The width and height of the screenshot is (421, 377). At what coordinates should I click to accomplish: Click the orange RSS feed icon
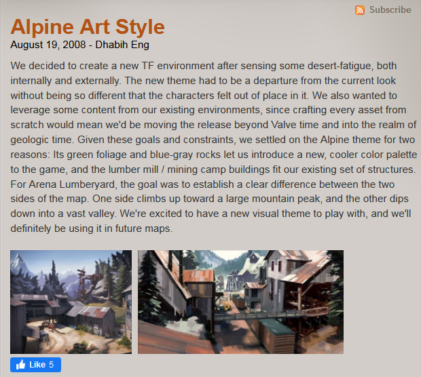(360, 10)
